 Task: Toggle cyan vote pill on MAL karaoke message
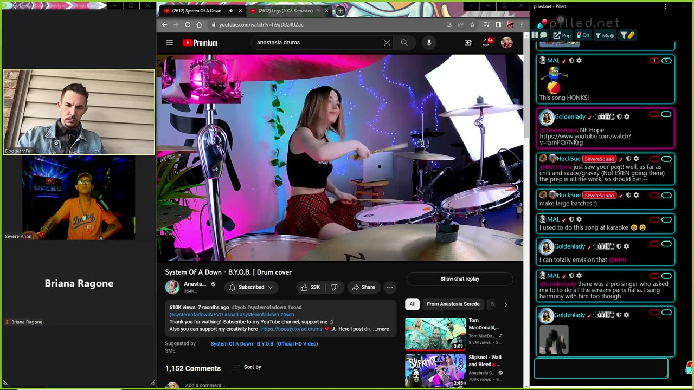(666, 219)
